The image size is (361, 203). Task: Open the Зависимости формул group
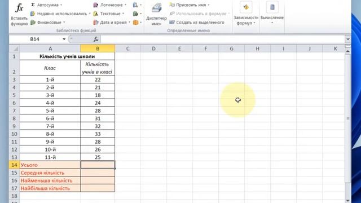click(246, 14)
